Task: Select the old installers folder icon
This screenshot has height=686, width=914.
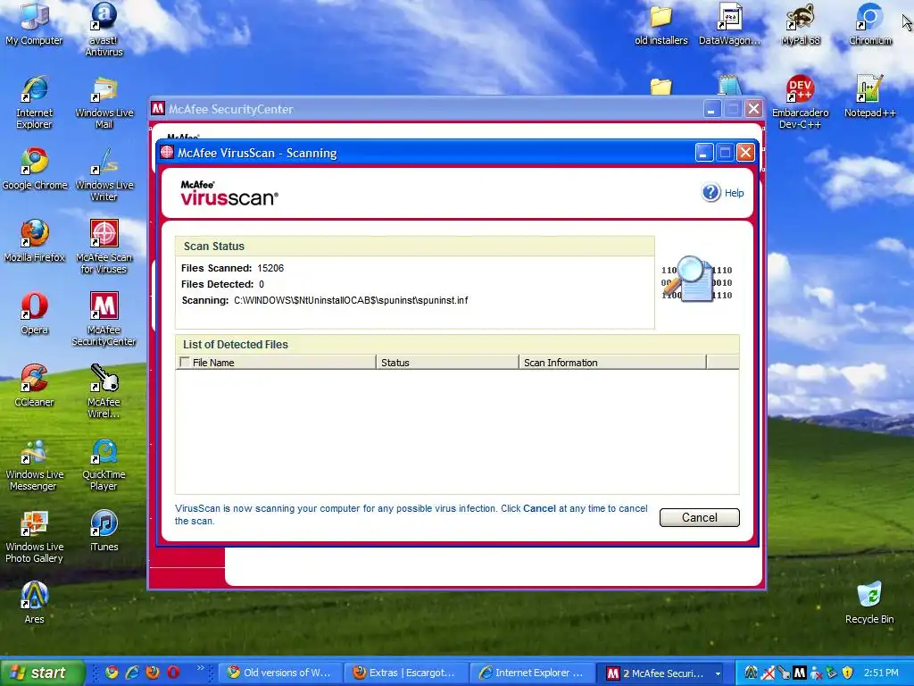Action: click(661, 24)
